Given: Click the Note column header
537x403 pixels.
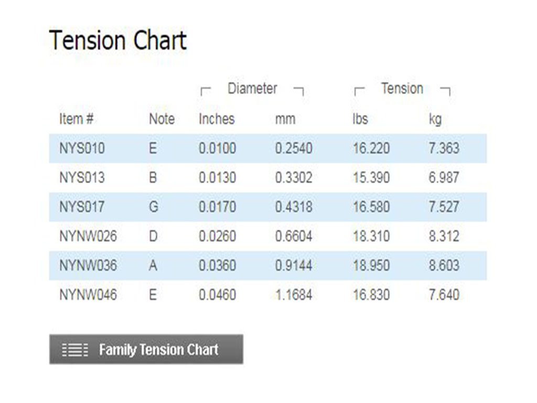Looking at the screenshot, I should tap(162, 119).
